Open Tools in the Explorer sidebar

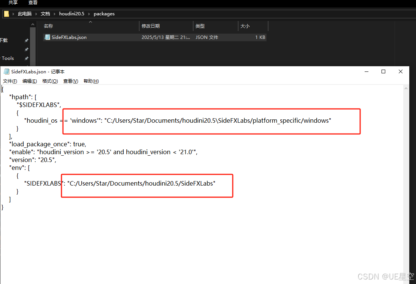8,58
